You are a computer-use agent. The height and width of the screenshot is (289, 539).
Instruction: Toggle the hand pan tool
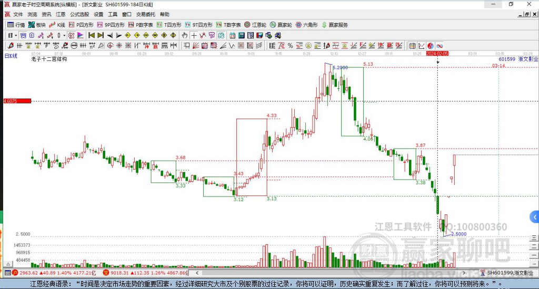[185, 35]
